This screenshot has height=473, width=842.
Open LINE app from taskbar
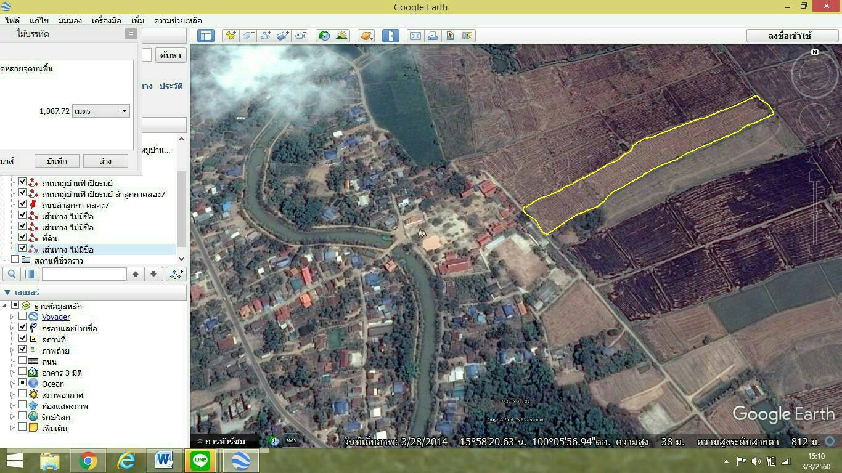point(201,461)
